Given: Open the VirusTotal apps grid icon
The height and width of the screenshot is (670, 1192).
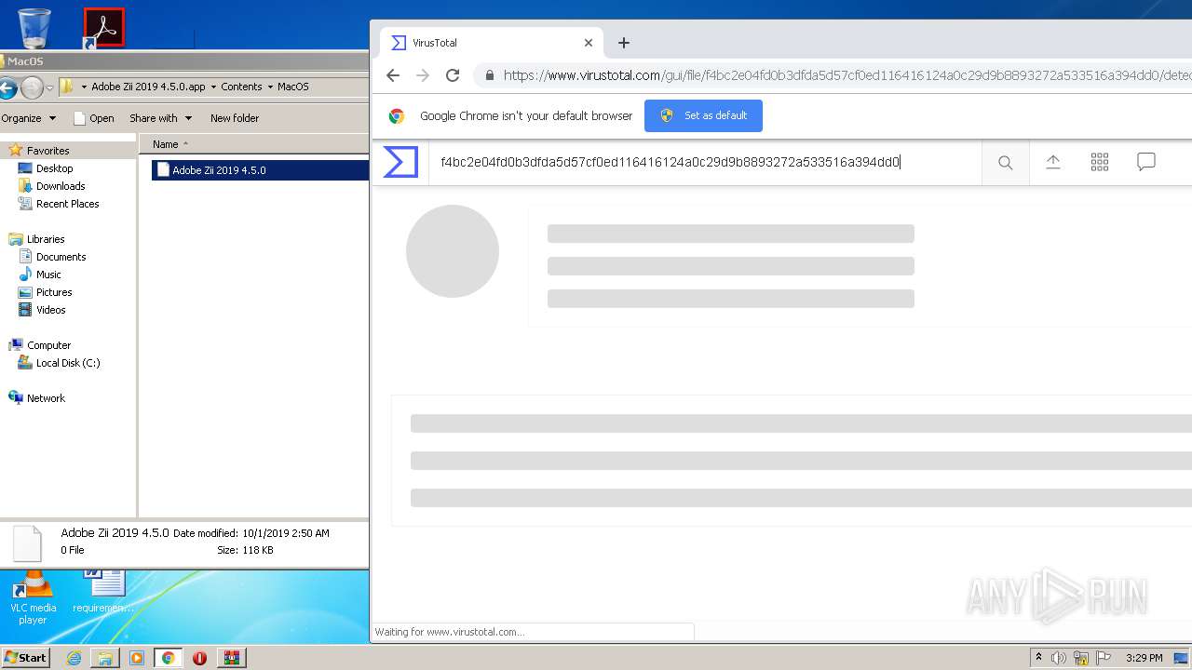Looking at the screenshot, I should click(x=1100, y=162).
